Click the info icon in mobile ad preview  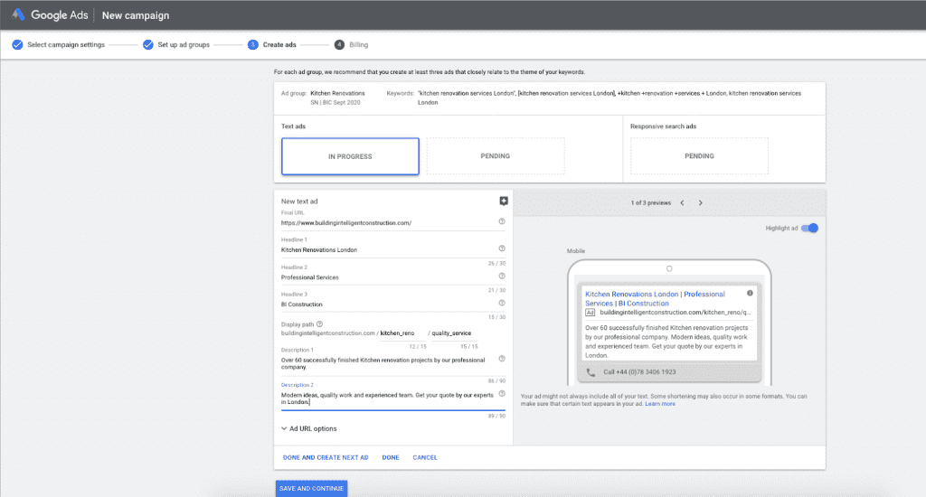(750, 294)
